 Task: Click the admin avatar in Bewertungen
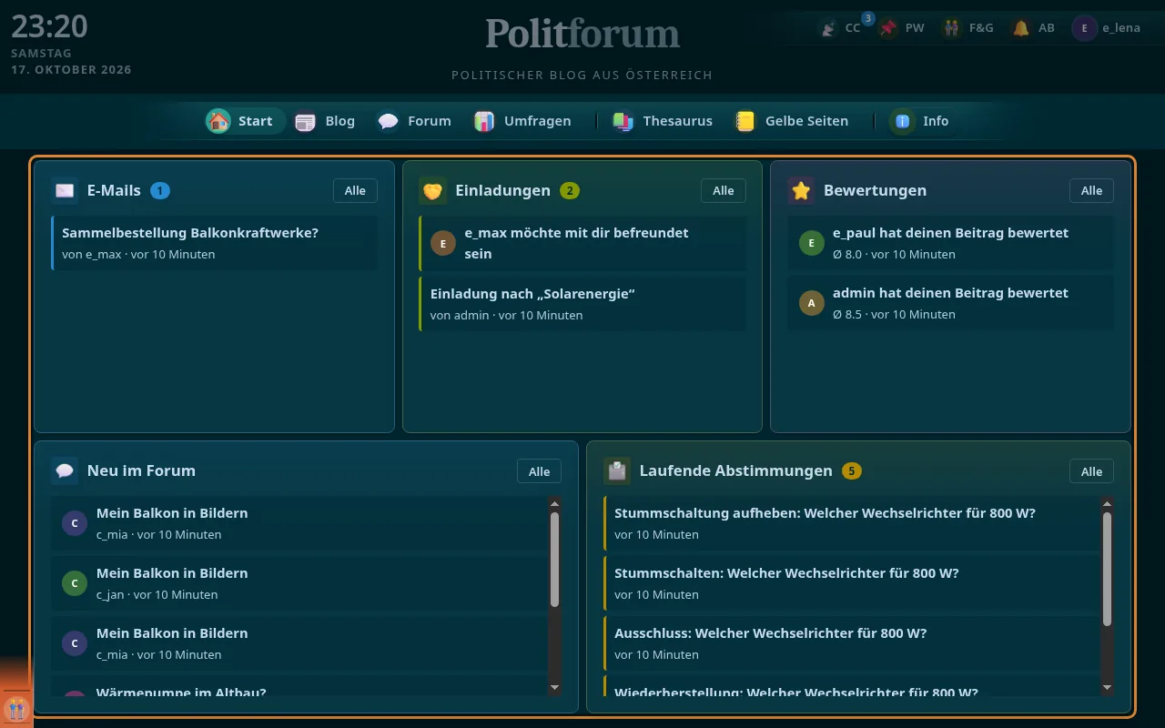(x=812, y=303)
